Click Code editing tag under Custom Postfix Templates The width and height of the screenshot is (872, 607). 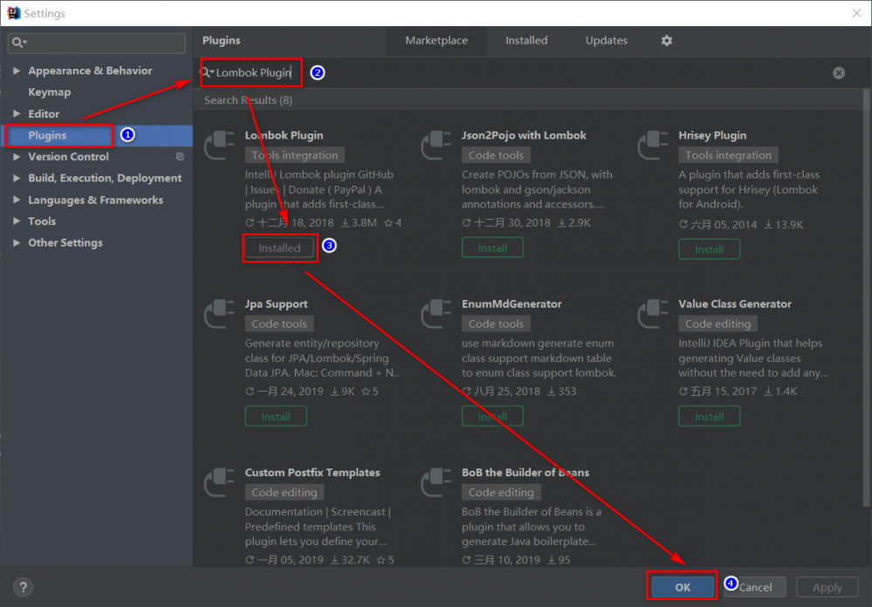285,492
